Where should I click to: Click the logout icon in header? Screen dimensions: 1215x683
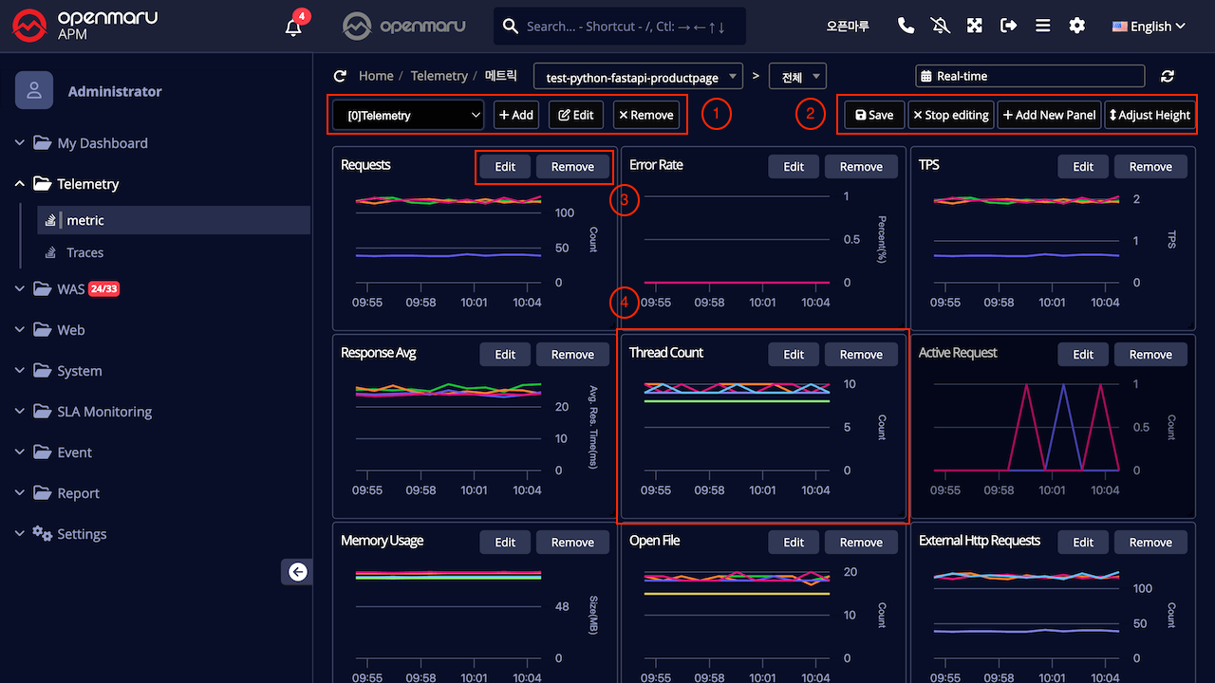[x=1008, y=27]
